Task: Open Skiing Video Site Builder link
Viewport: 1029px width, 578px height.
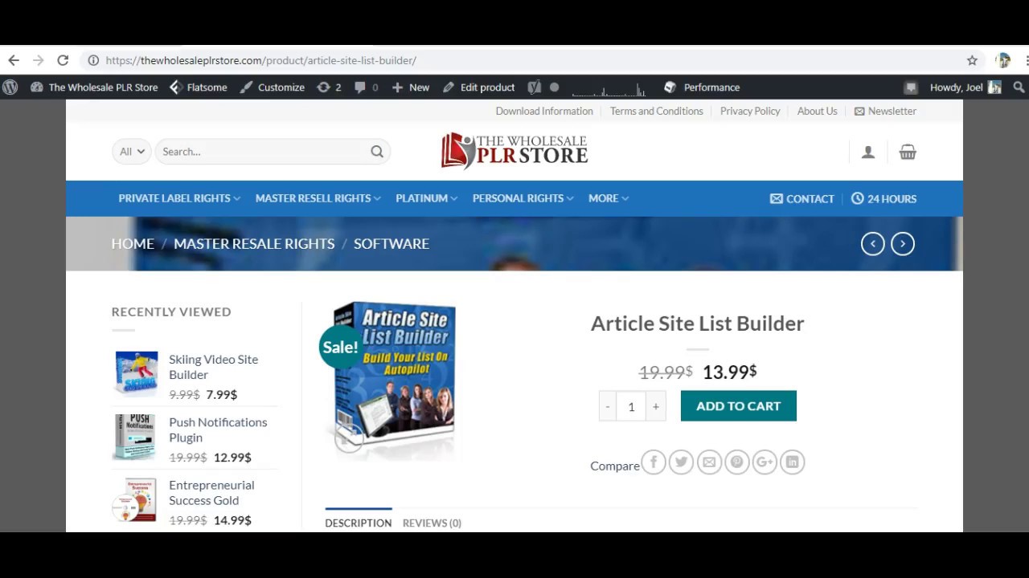Action: pos(213,367)
